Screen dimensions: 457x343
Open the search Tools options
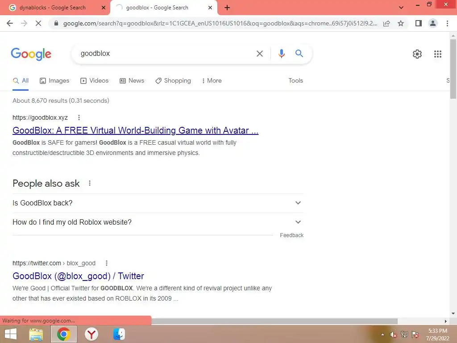(295, 80)
